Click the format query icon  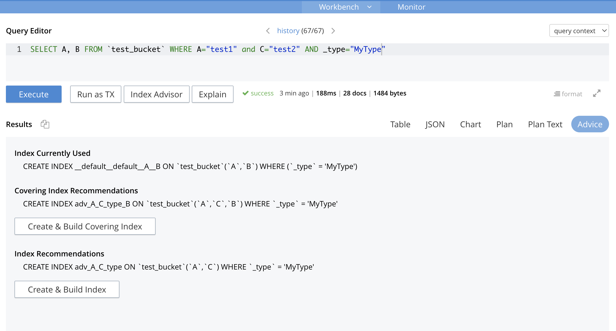568,94
